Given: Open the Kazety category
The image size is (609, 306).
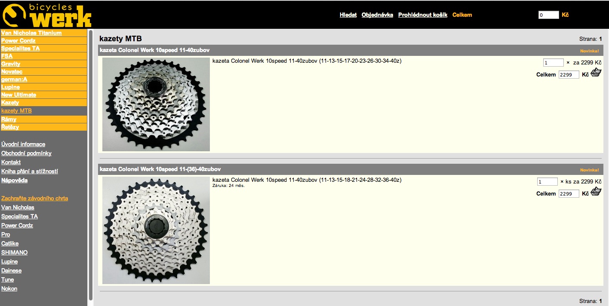Looking at the screenshot, I should (x=10, y=103).
